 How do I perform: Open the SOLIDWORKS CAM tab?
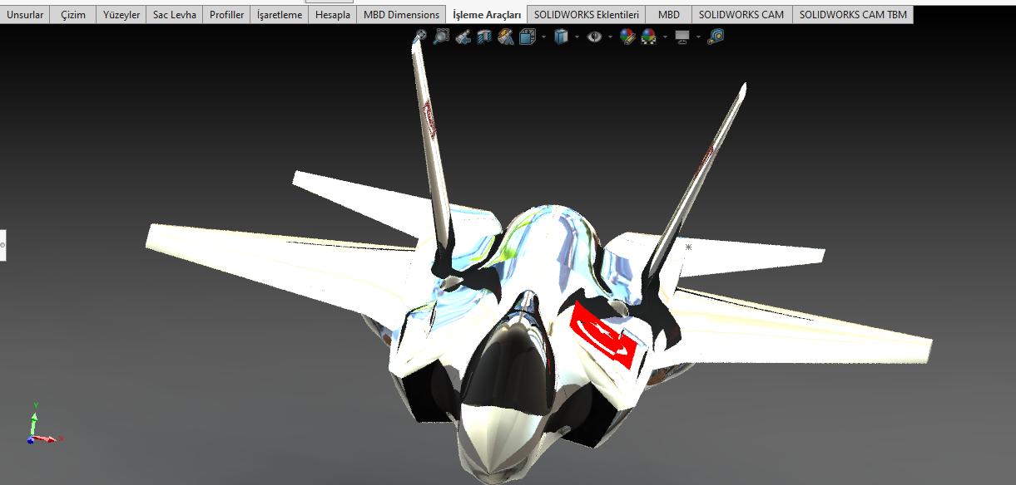(x=741, y=15)
